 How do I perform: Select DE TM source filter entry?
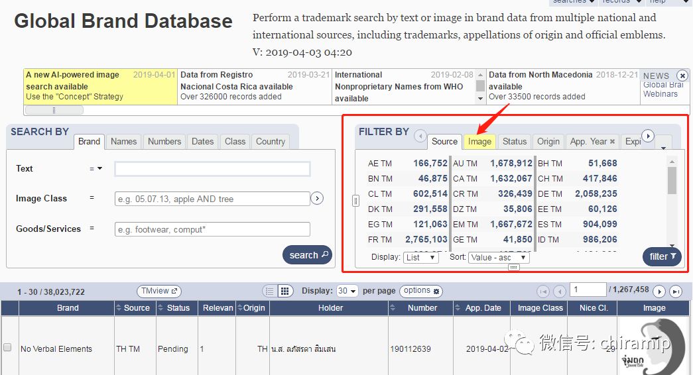pos(577,194)
